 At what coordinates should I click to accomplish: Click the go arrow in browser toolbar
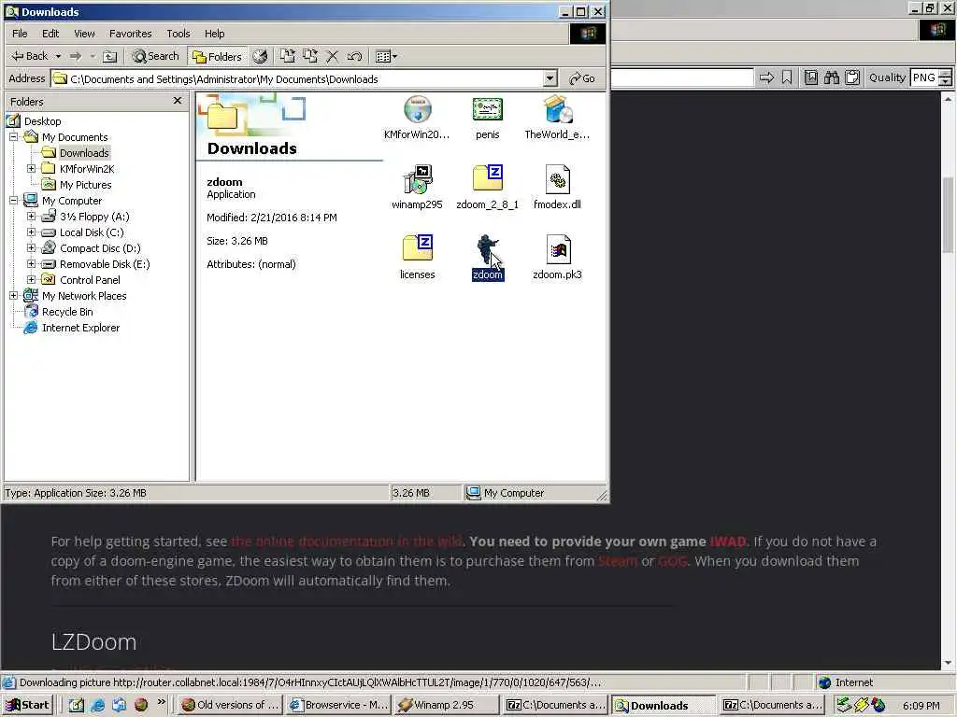coord(766,77)
